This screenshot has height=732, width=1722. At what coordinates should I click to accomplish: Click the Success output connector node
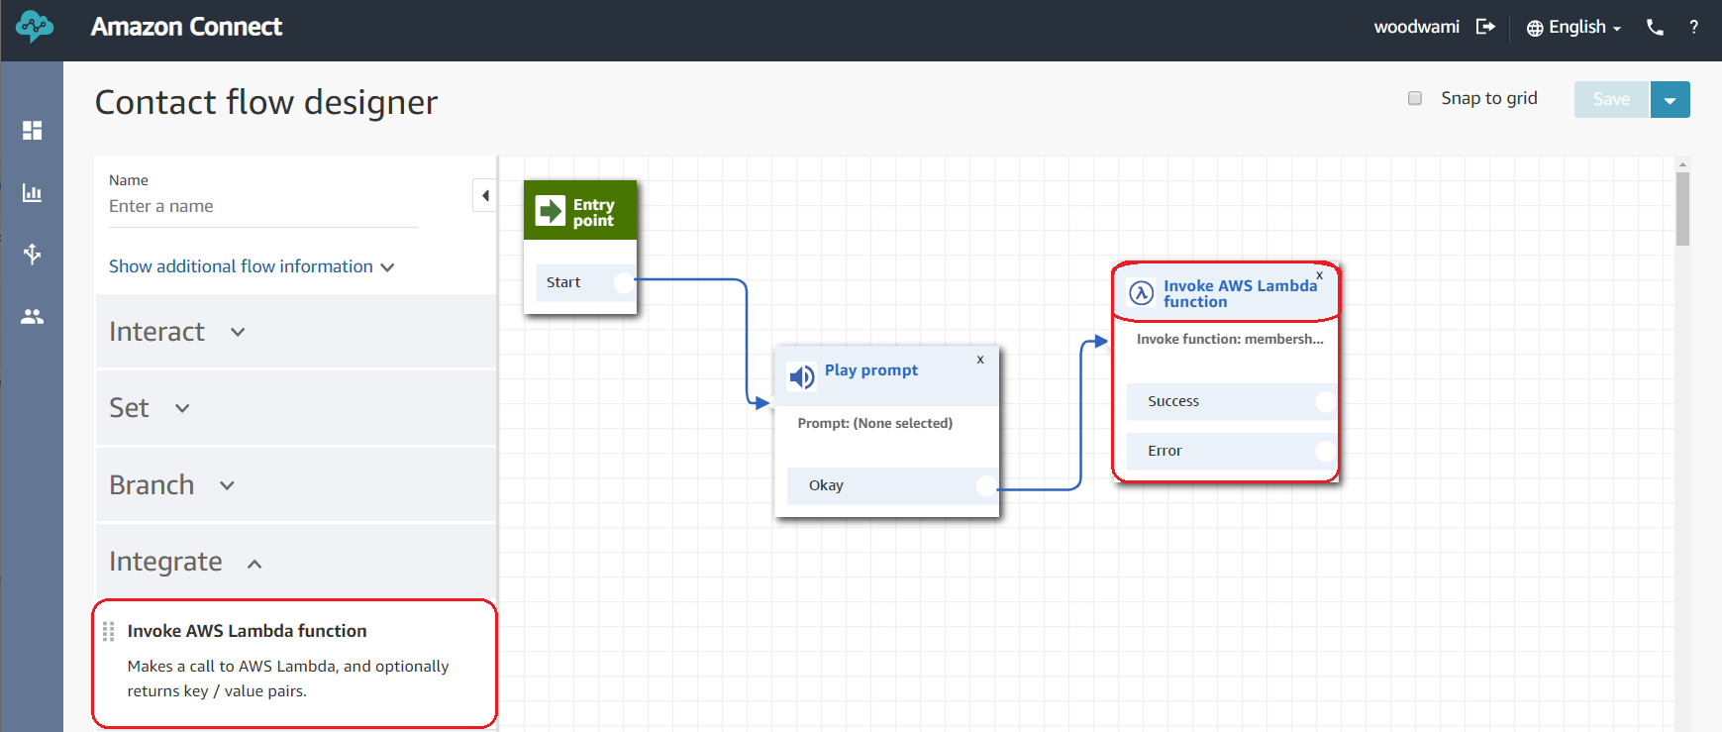coord(1325,401)
